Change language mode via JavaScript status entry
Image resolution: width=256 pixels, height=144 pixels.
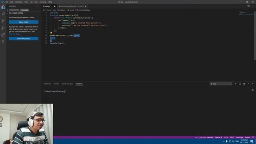click(x=239, y=138)
